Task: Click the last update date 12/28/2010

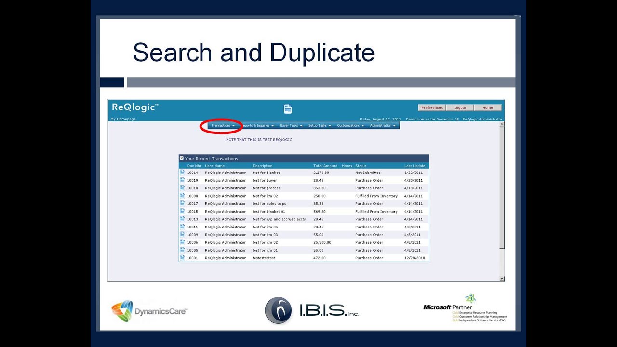Action: click(414, 258)
